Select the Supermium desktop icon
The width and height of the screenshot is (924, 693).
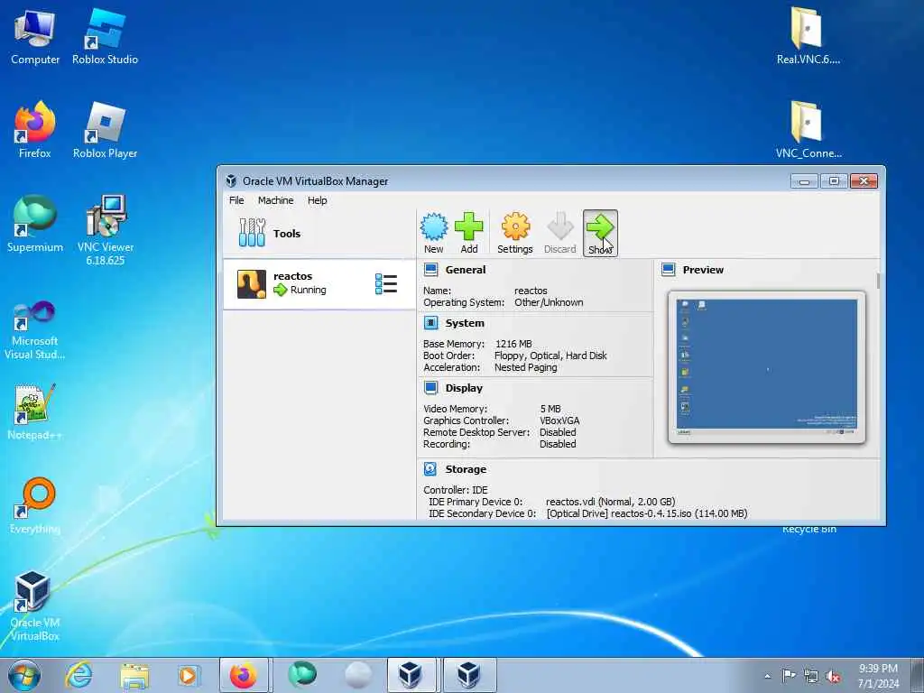(x=35, y=224)
